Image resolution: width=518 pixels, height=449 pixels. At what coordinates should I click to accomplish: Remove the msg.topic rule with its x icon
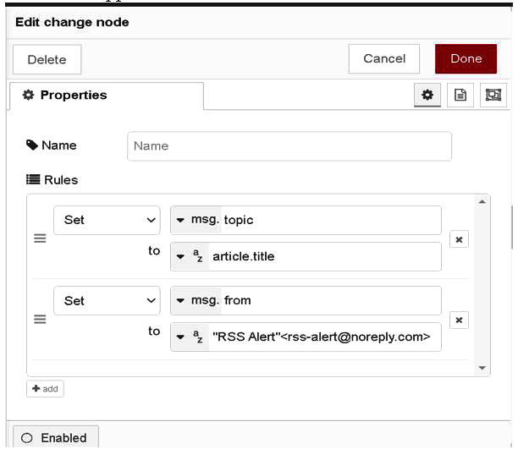click(x=458, y=239)
